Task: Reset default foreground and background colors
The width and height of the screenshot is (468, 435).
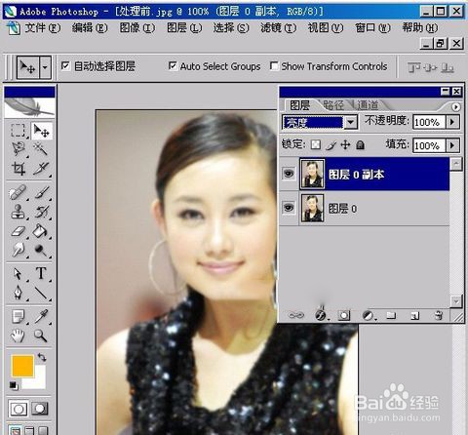Action: (14, 385)
